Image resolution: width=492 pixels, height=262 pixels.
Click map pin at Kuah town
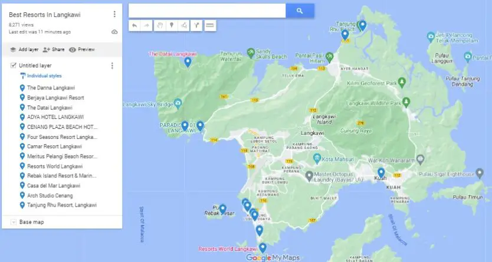coord(381,173)
